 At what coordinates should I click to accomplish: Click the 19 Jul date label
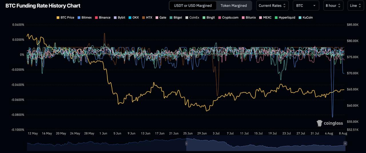click(x=272, y=133)
